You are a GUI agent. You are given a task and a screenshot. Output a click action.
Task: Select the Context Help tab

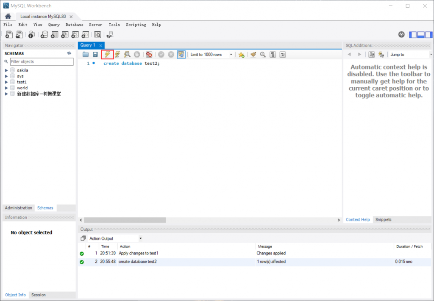pyautogui.click(x=358, y=219)
